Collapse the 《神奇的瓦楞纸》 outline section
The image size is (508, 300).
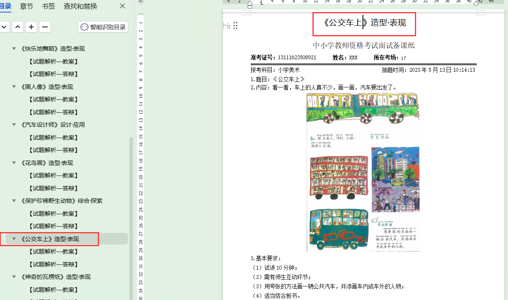14,277
